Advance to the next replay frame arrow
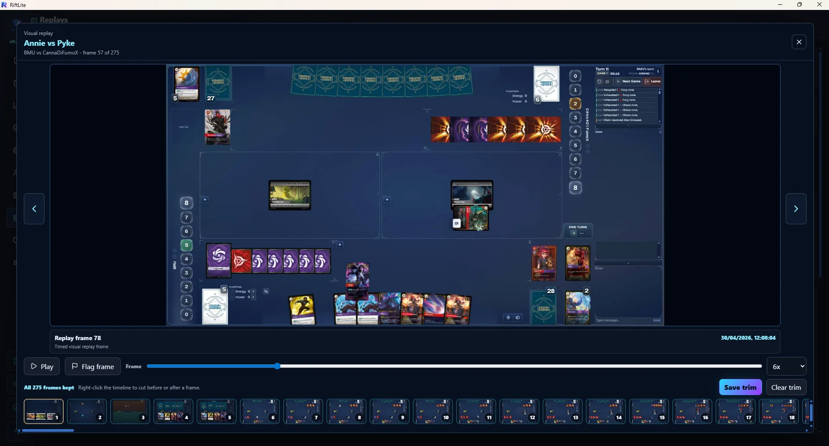The height and width of the screenshot is (446, 829). click(x=796, y=209)
